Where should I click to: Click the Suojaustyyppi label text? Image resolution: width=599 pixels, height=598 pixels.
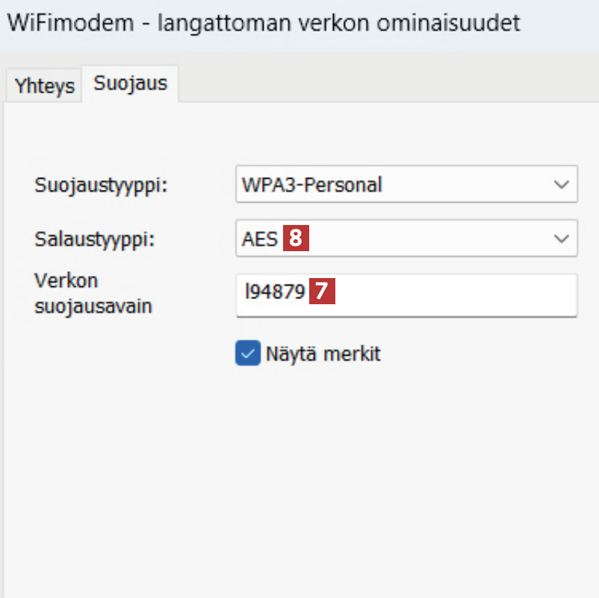click(x=101, y=185)
